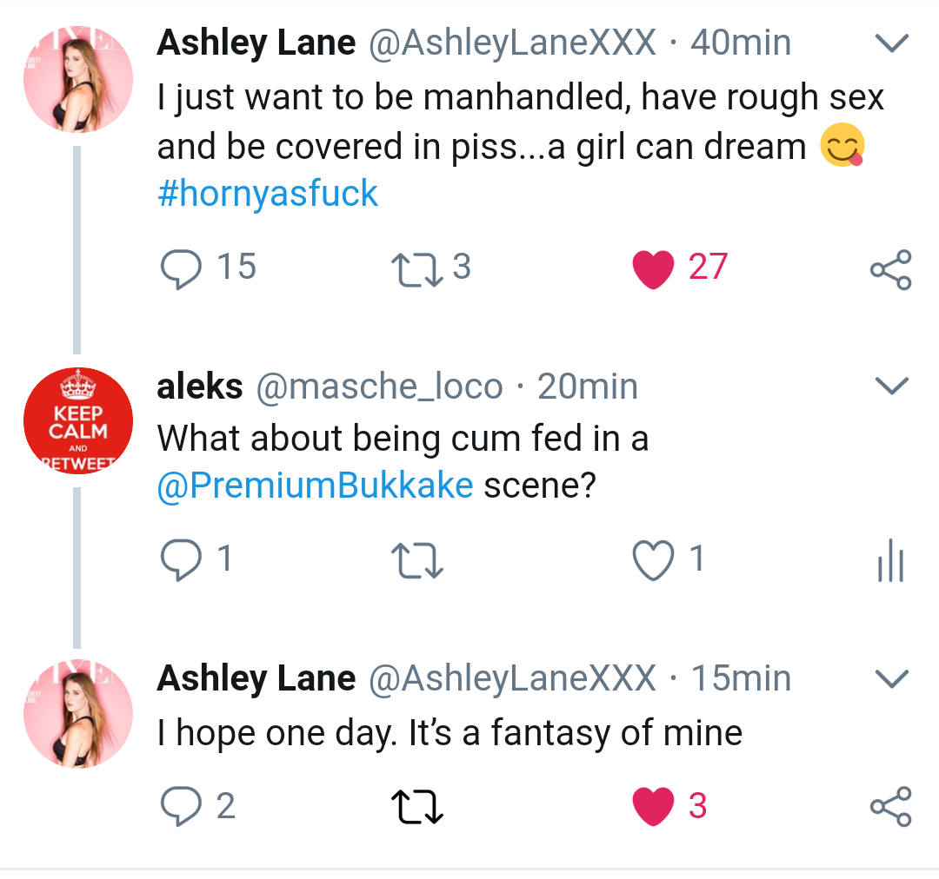Retweet the first tweet with 3 retweets
The image size is (939, 879).
pos(416,268)
